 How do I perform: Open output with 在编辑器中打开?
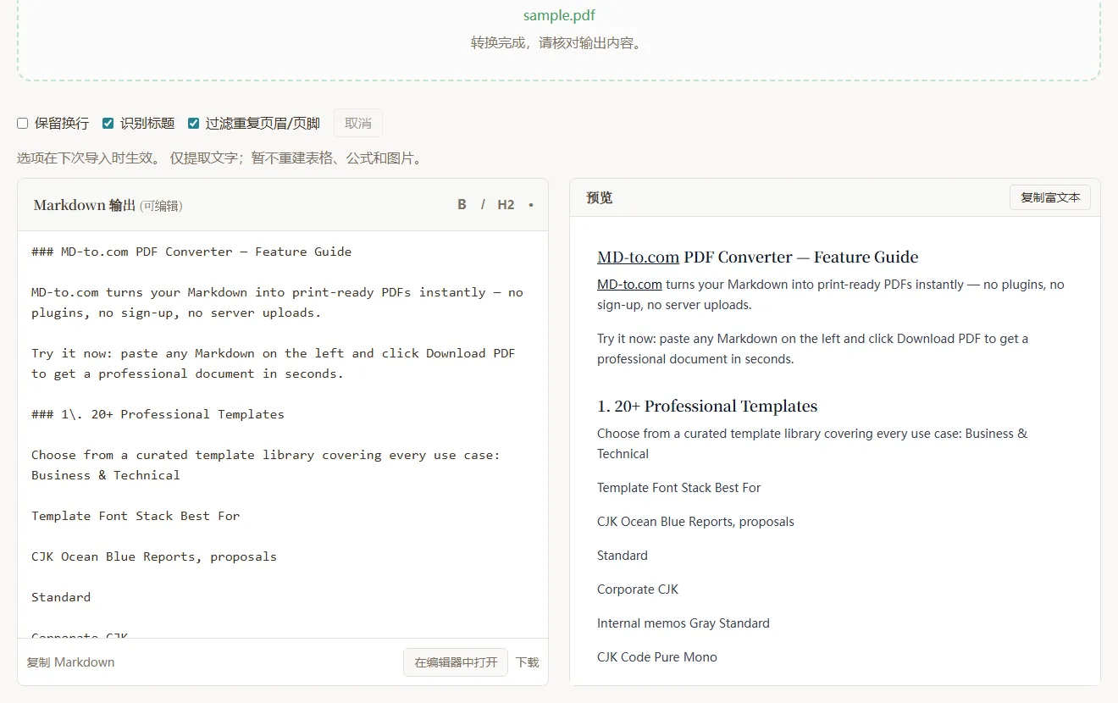(x=456, y=662)
